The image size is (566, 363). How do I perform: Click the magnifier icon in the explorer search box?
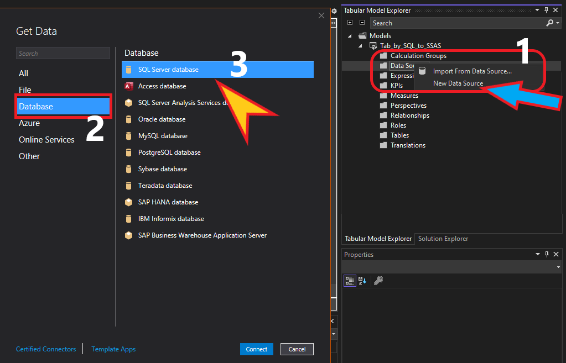[549, 23]
